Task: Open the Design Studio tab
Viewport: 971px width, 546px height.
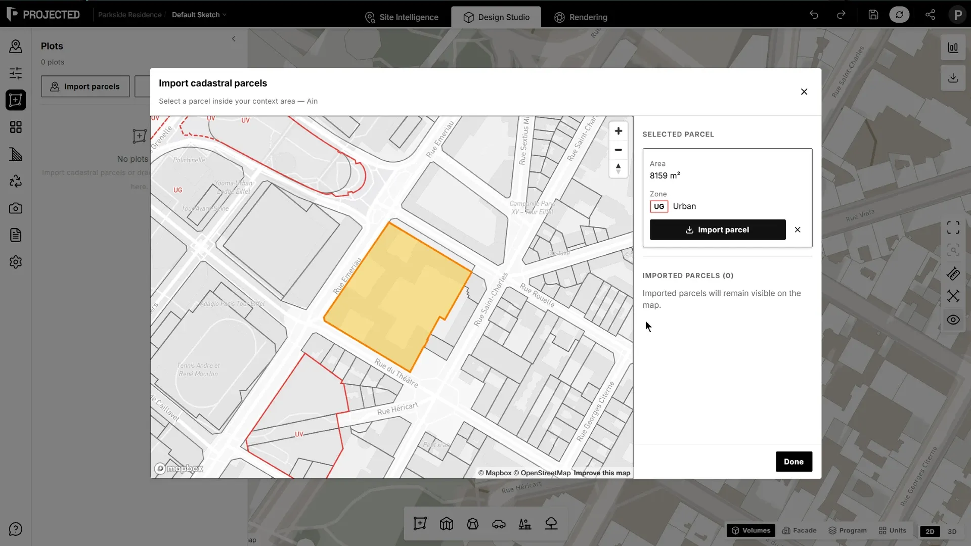Action: pyautogui.click(x=496, y=17)
